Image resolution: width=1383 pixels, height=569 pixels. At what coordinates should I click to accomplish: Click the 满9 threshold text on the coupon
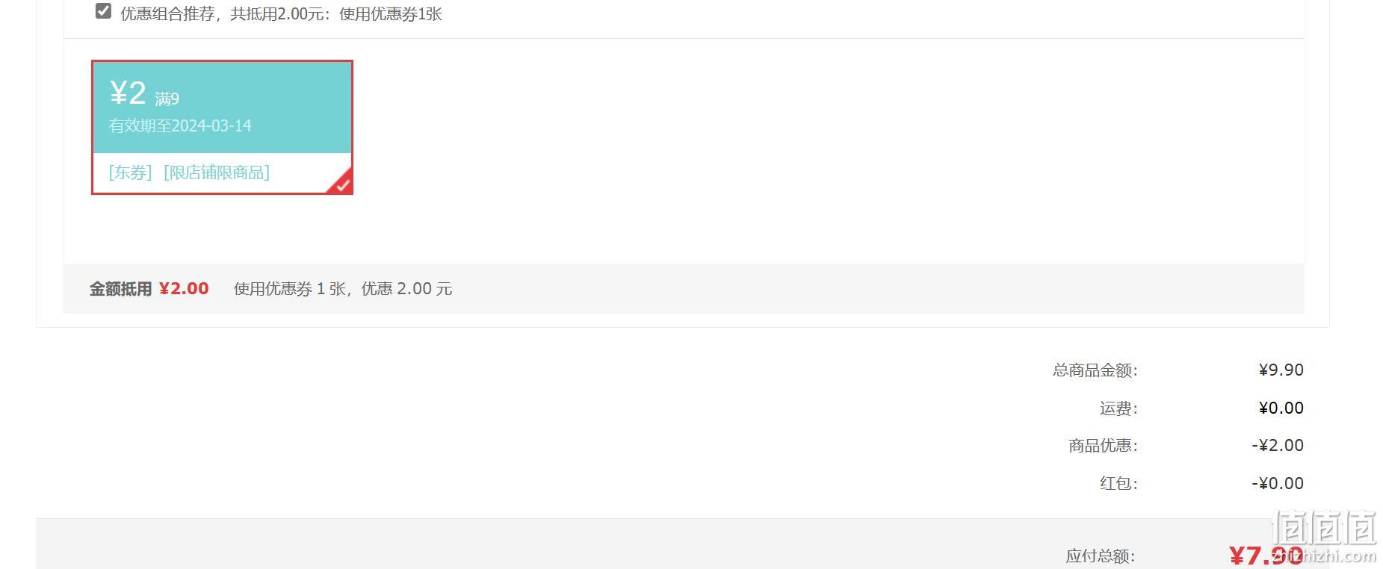point(167,99)
